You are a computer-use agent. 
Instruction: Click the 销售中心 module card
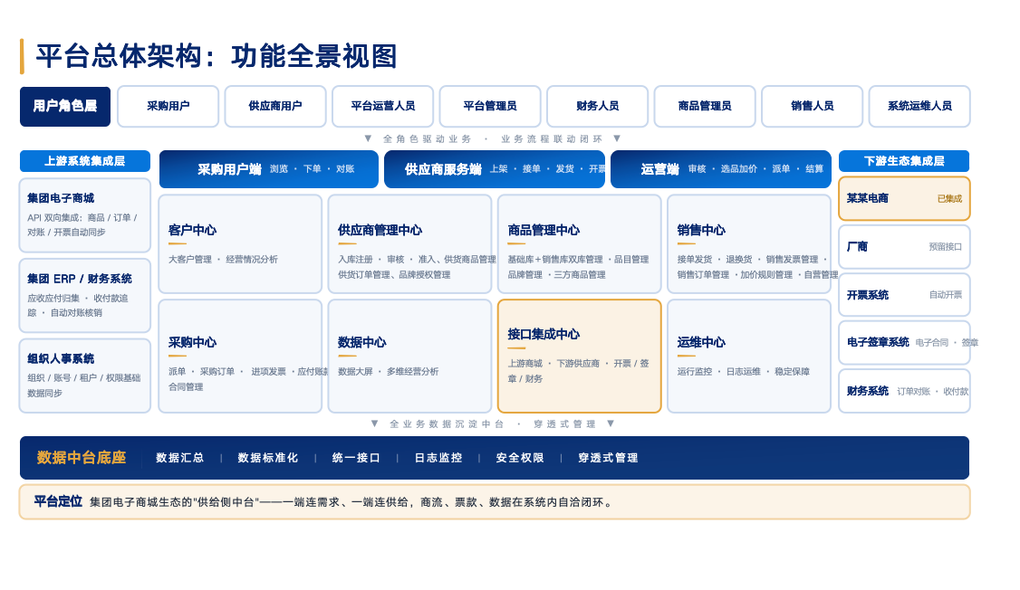click(x=749, y=243)
